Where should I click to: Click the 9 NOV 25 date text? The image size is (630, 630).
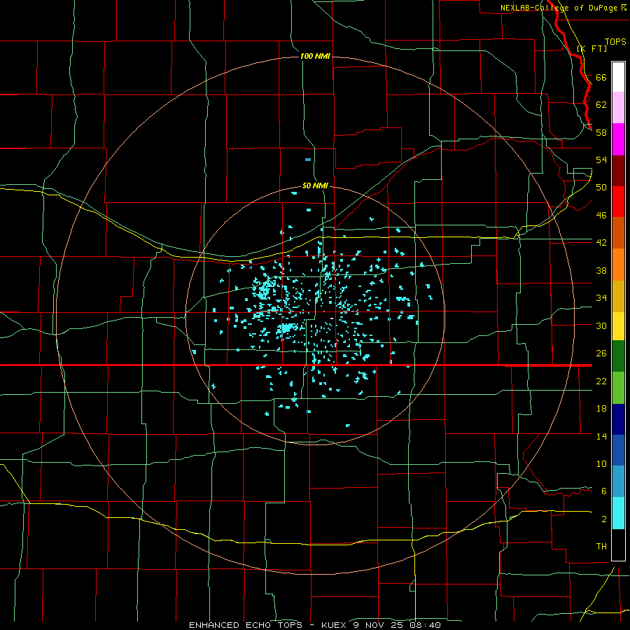click(x=379, y=625)
